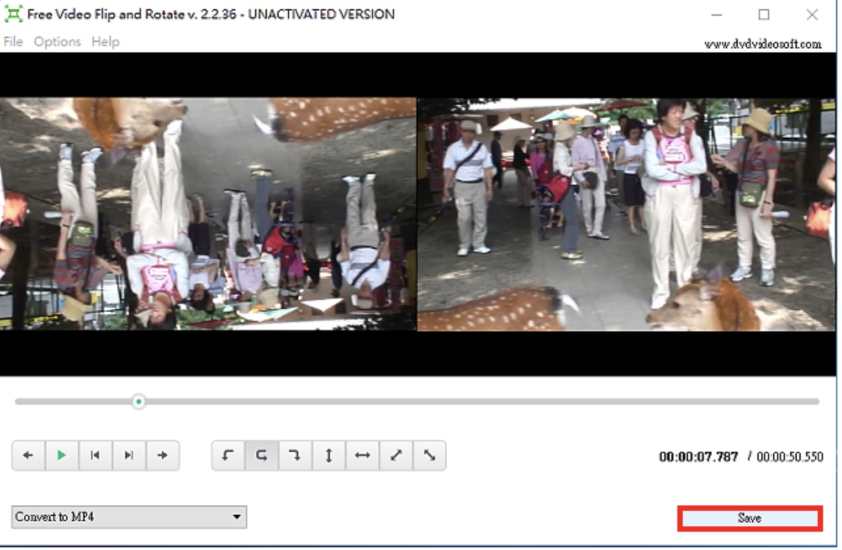Open the File menu

pyautogui.click(x=13, y=42)
